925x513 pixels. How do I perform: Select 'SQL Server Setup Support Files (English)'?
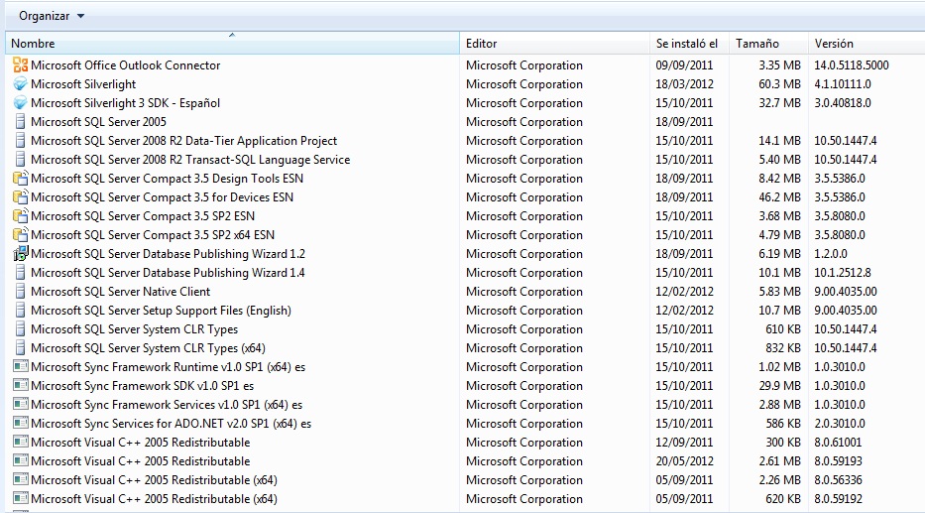(161, 311)
